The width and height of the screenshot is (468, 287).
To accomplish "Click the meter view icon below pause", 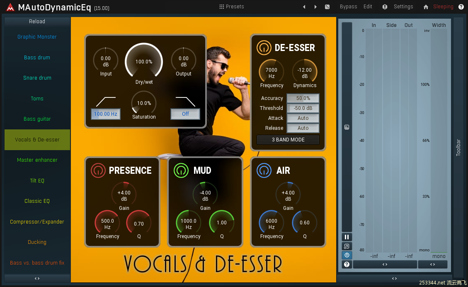I will [x=347, y=246].
